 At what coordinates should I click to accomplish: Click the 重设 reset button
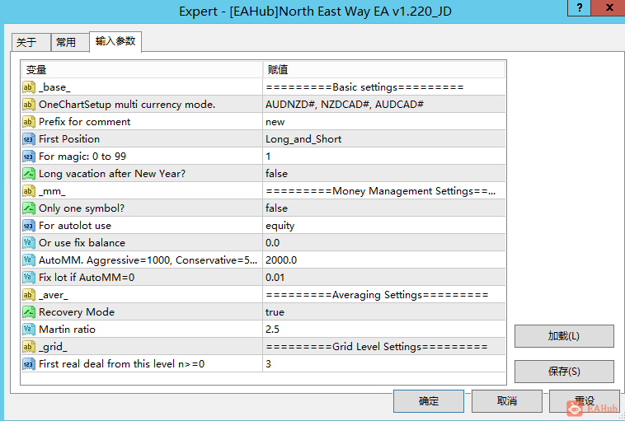(585, 401)
